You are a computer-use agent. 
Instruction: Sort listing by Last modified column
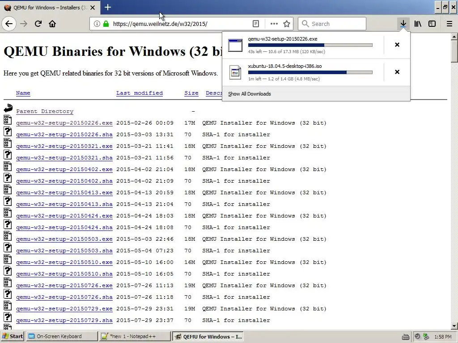point(140,93)
